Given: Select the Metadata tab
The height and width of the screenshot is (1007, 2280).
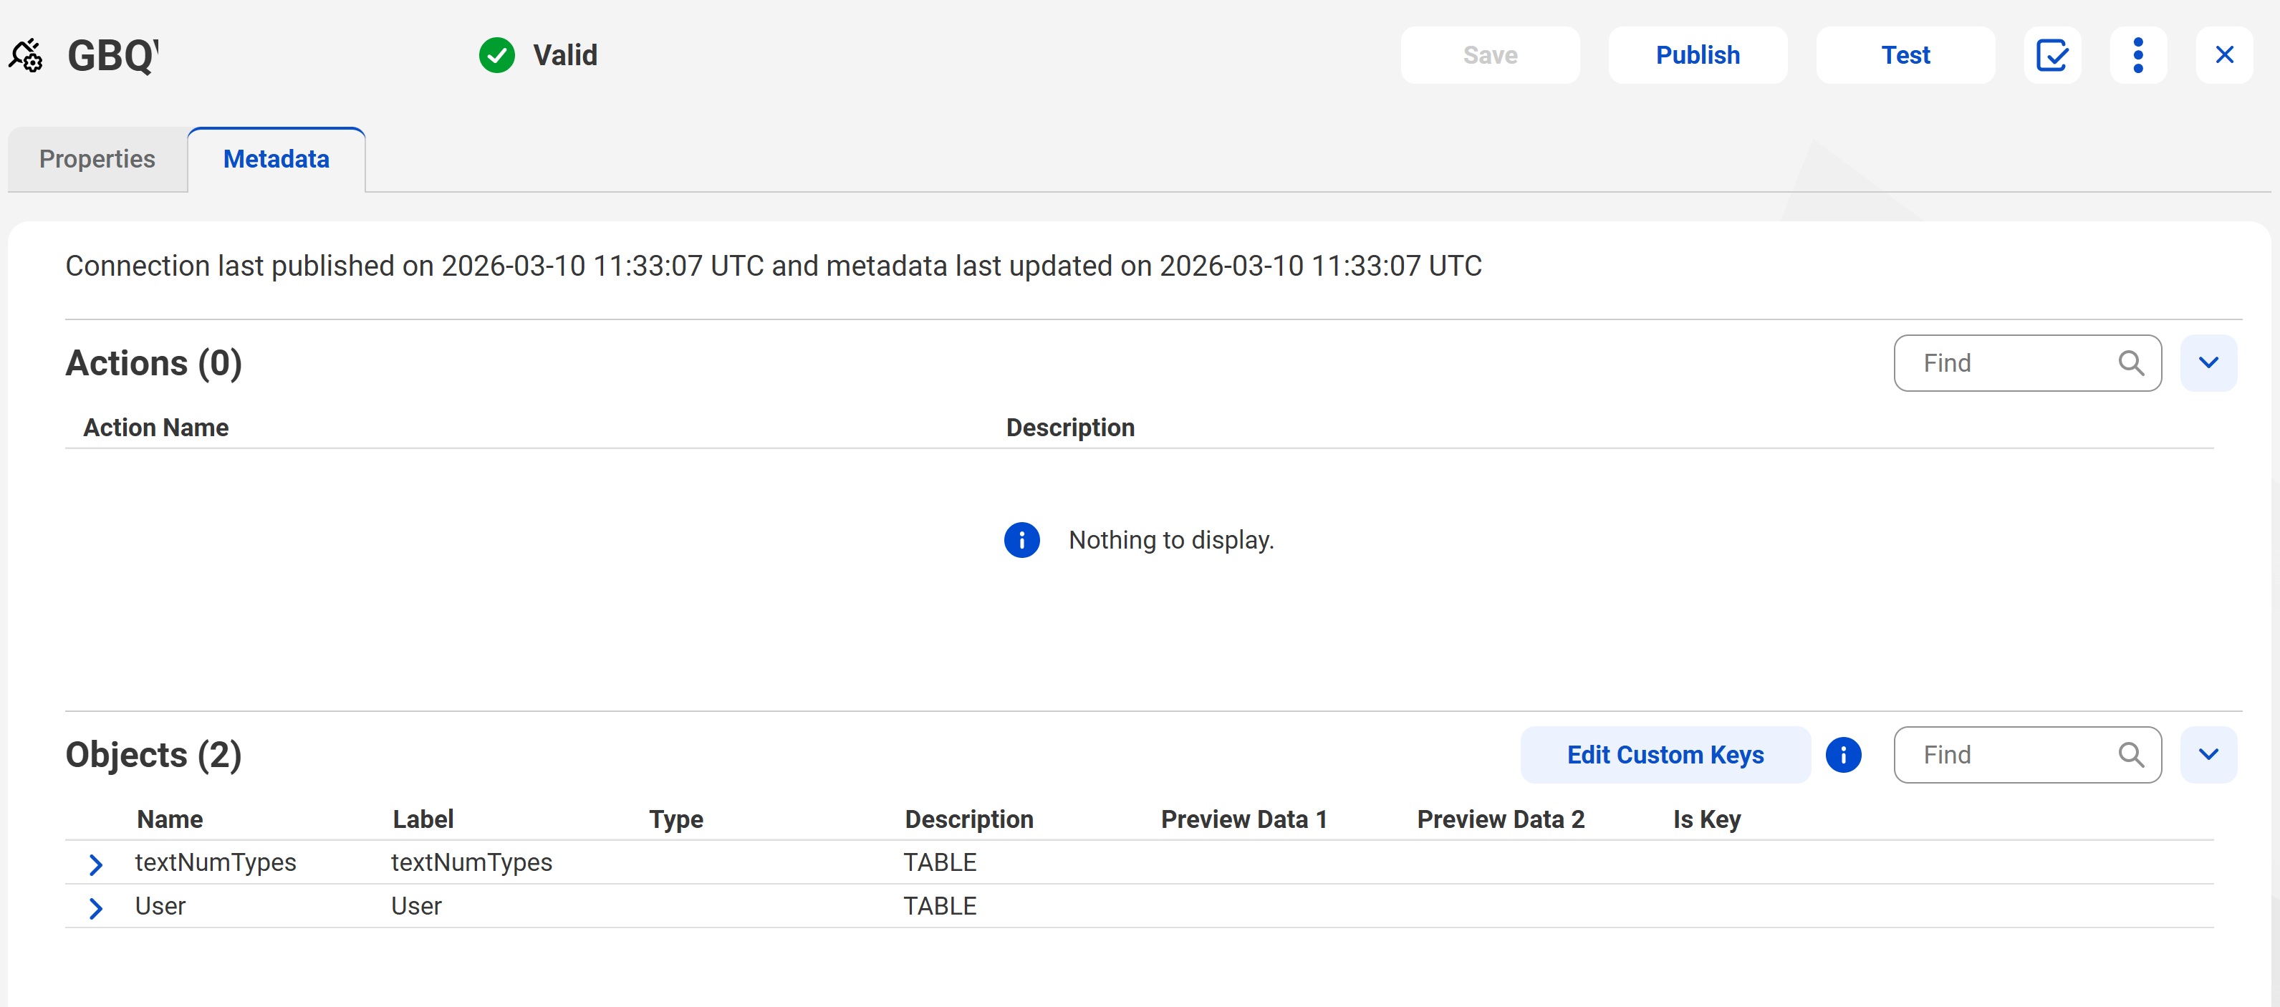Looking at the screenshot, I should (x=276, y=159).
